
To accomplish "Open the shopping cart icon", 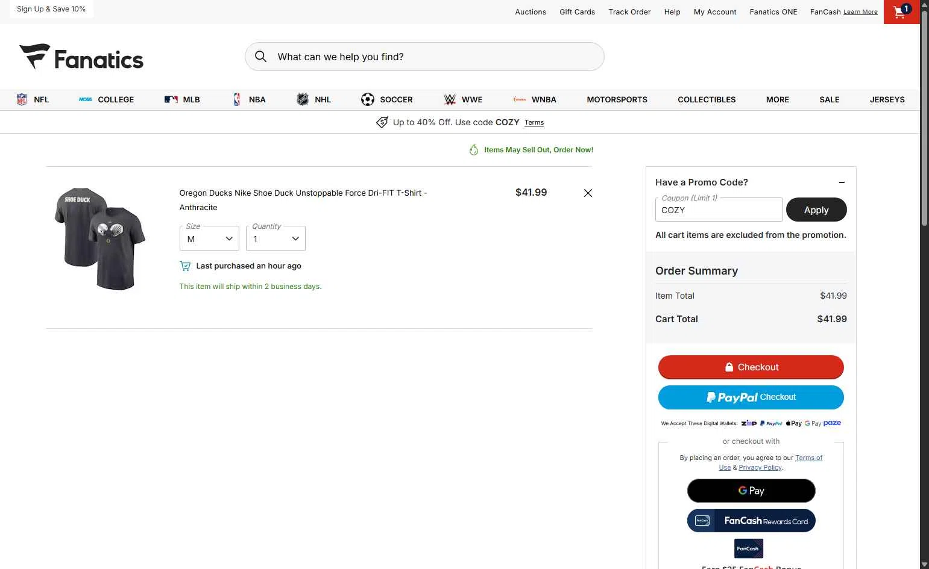I will pos(901,12).
